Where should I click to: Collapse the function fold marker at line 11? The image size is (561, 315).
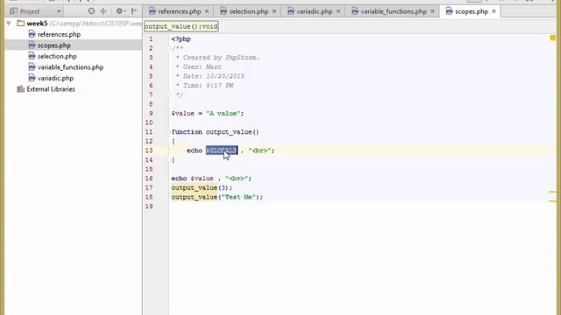[168, 132]
